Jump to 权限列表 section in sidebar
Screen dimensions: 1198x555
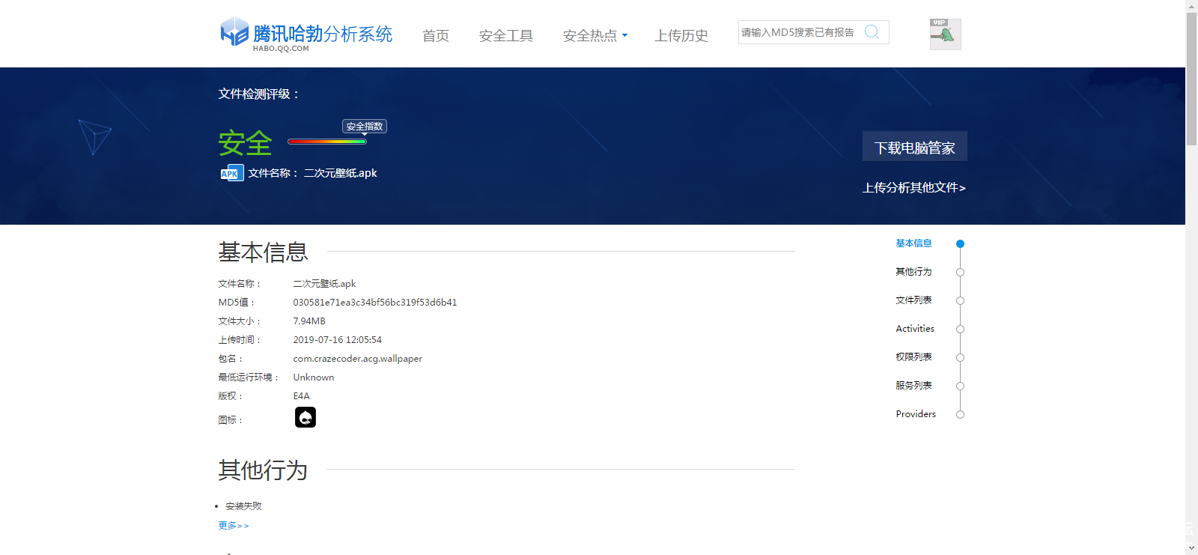pos(913,357)
